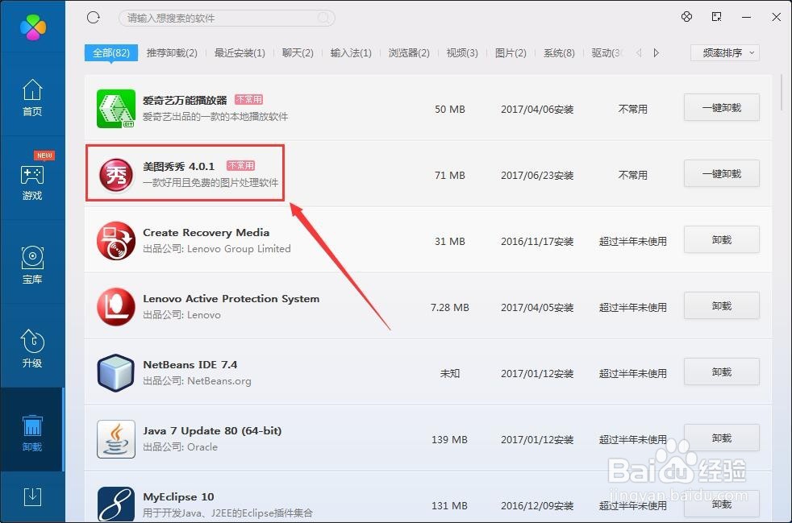
Task: Uninstall Create Recovery Media
Action: coord(721,240)
